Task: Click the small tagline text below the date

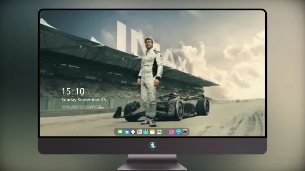Action: [x=83, y=107]
